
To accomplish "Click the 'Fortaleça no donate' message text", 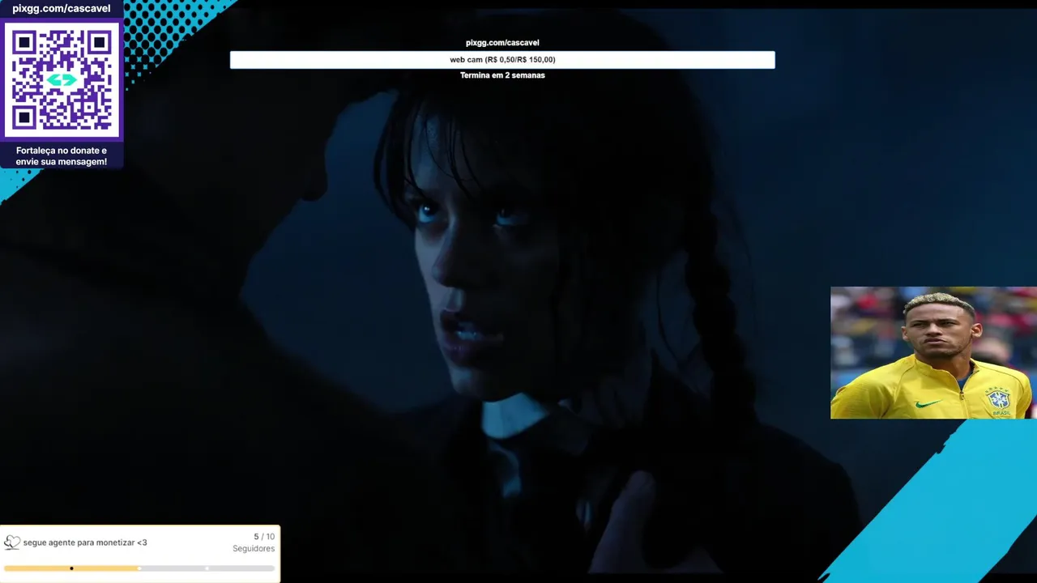I will click(62, 156).
